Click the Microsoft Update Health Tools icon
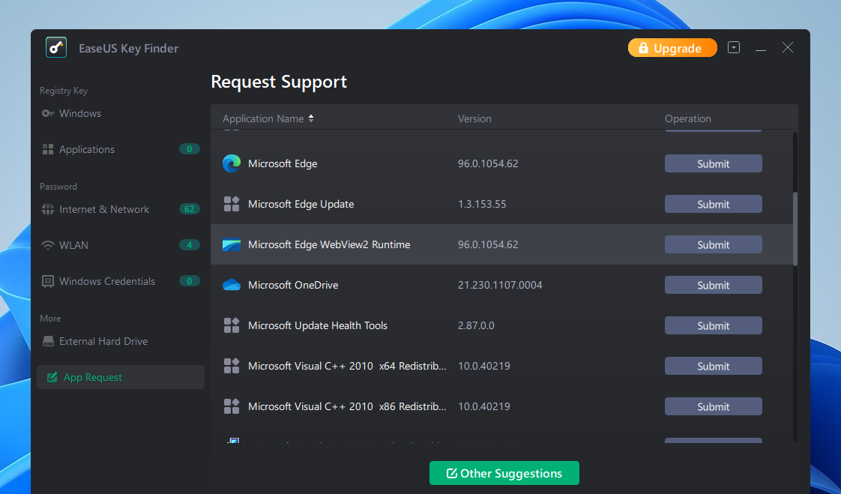Screen dimensions: 841x494 pyautogui.click(x=232, y=325)
